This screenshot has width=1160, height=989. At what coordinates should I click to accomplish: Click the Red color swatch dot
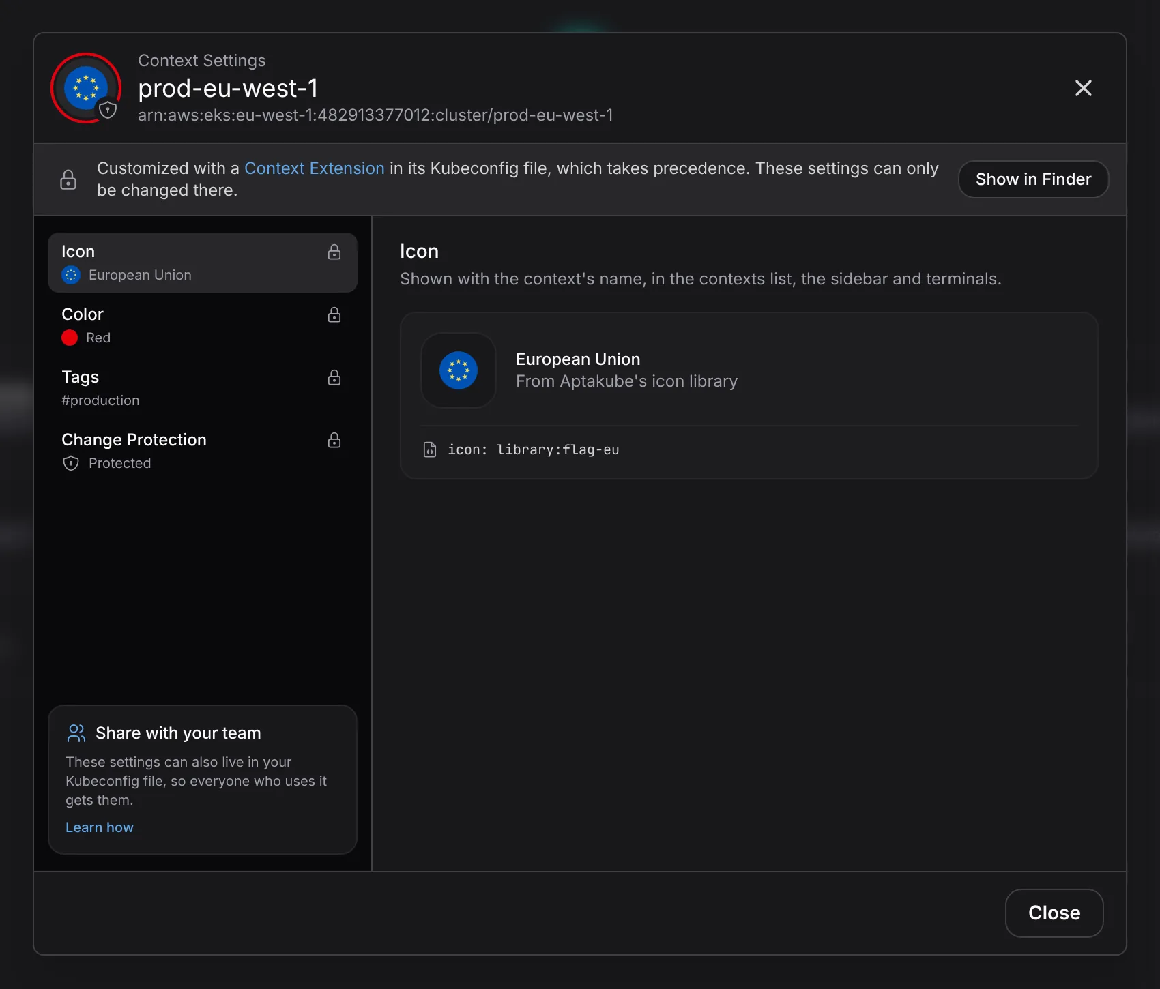click(x=70, y=338)
